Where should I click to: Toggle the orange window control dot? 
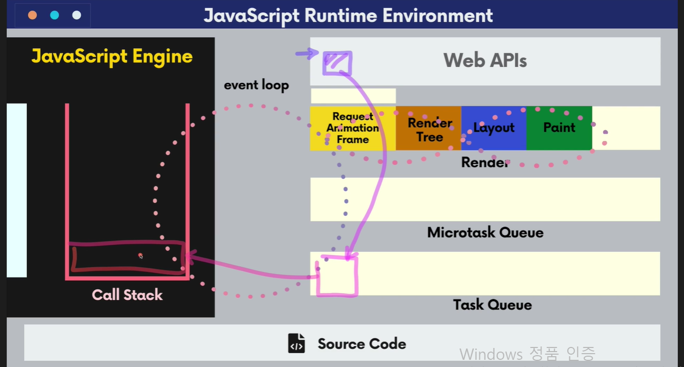[32, 15]
